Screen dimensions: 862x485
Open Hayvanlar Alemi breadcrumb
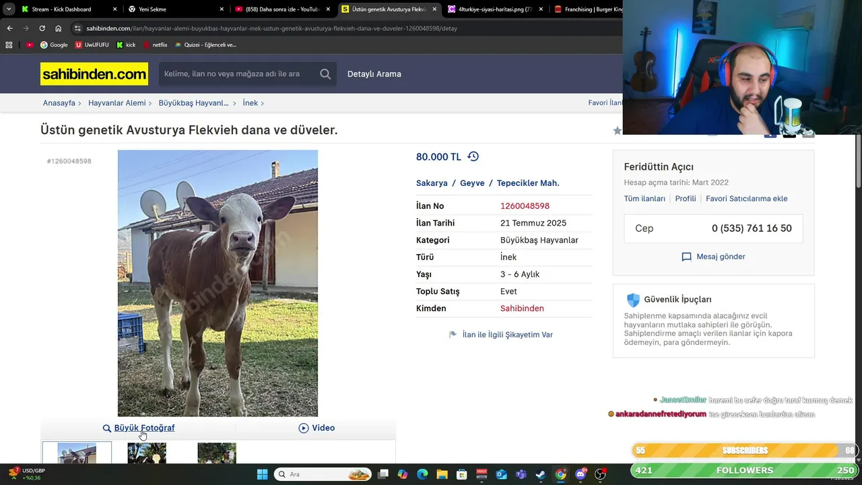tap(117, 103)
